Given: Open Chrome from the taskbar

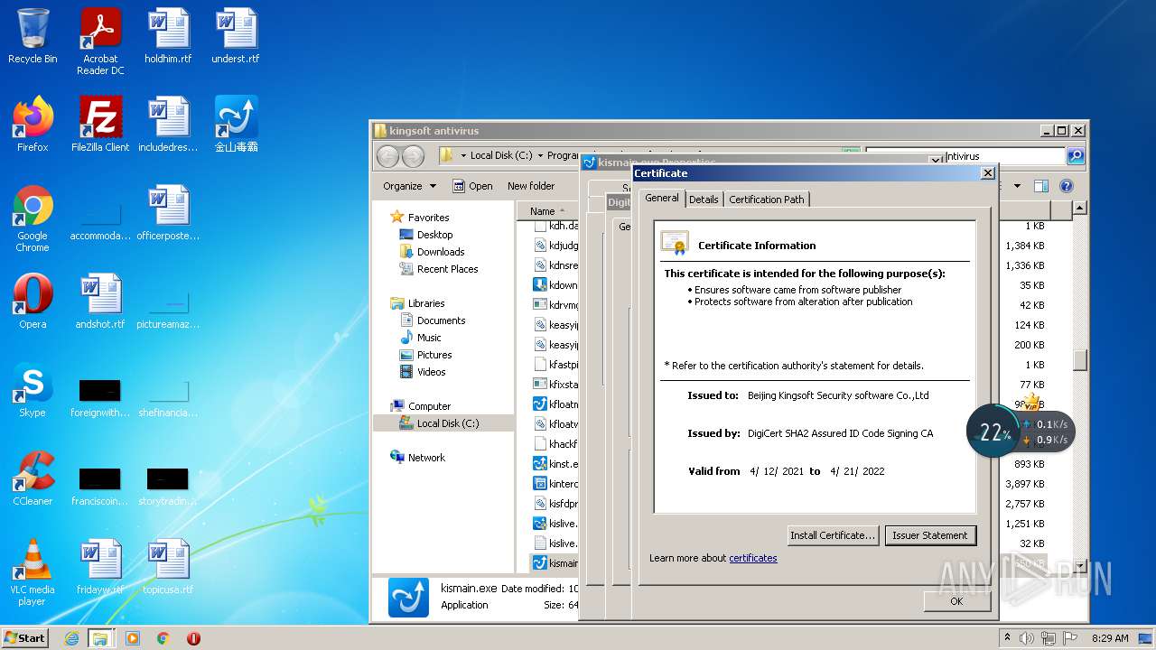Looking at the screenshot, I should pos(163,638).
